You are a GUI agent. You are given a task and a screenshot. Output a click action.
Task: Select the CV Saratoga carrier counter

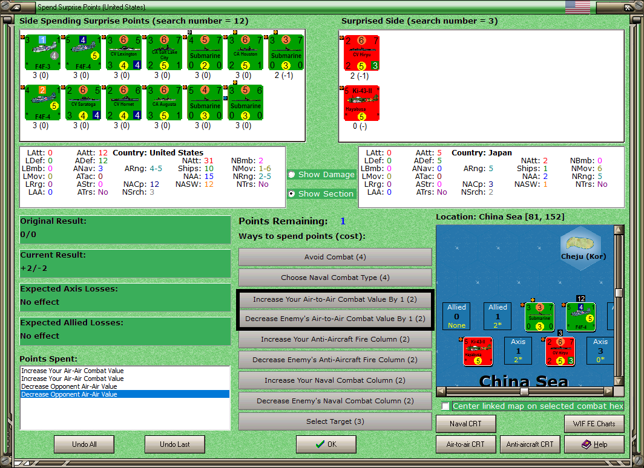coord(83,103)
